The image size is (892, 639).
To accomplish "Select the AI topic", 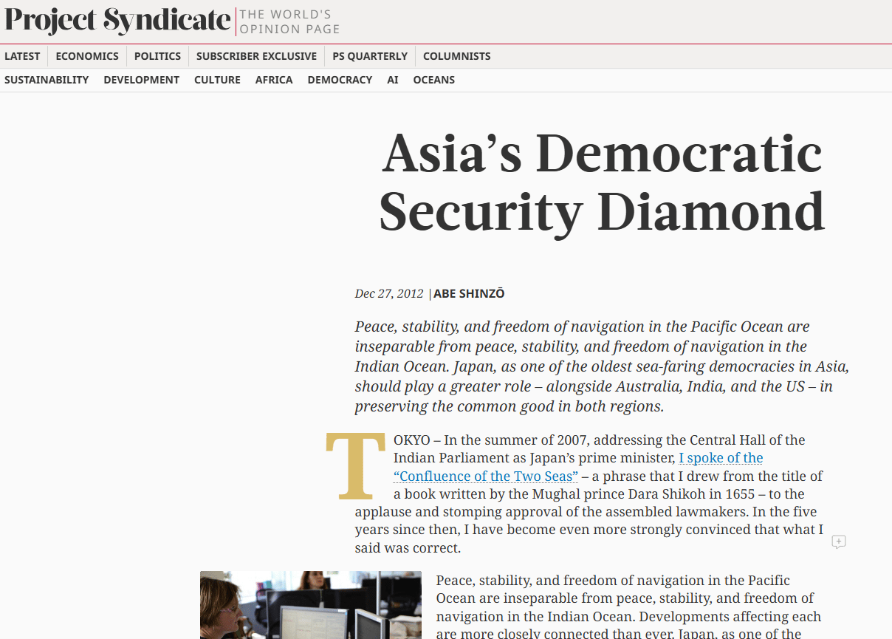I will tap(393, 80).
